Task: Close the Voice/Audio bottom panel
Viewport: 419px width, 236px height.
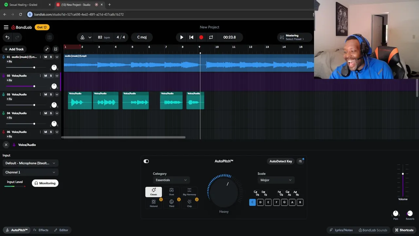Action: tap(6, 145)
